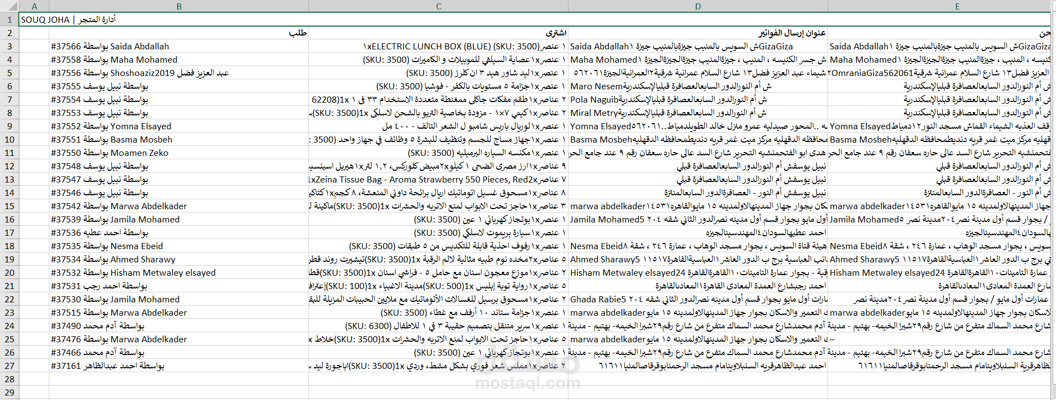Click the Zeina Tissue Bag Aroma Strawberry cell
This screenshot has height=400, width=1056.
coord(438,179)
